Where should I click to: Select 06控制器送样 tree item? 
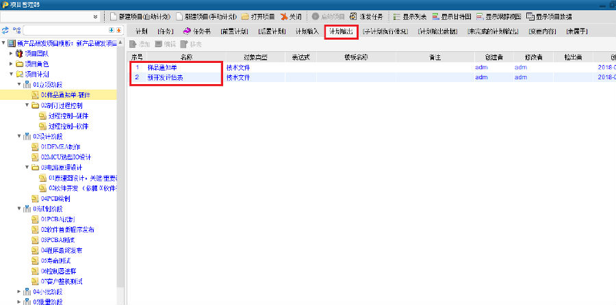pyautogui.click(x=59, y=271)
